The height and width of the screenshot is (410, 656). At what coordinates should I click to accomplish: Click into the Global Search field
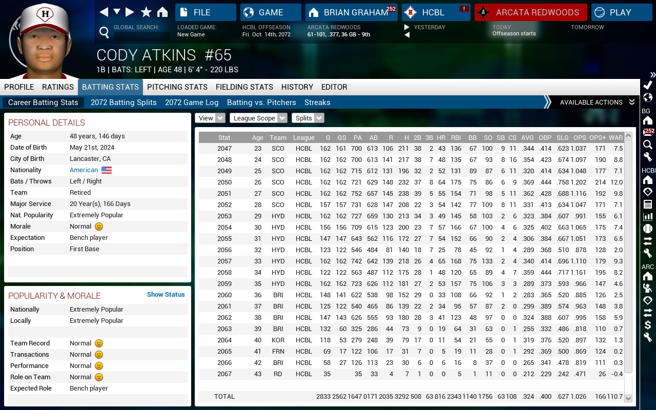click(x=142, y=36)
